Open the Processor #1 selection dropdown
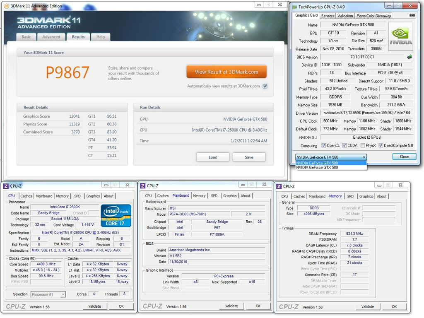The height and width of the screenshot is (318, 424). [x=48, y=294]
